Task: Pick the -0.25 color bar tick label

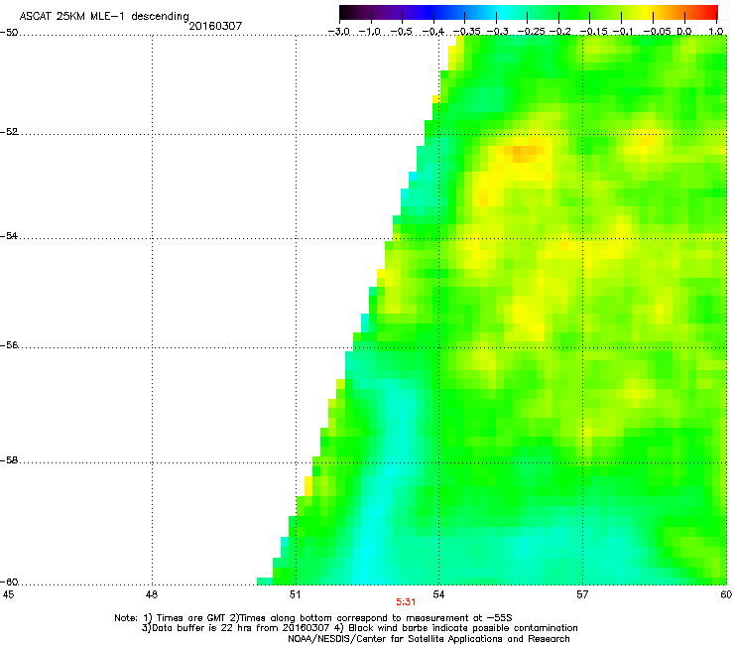Action: coord(531,32)
